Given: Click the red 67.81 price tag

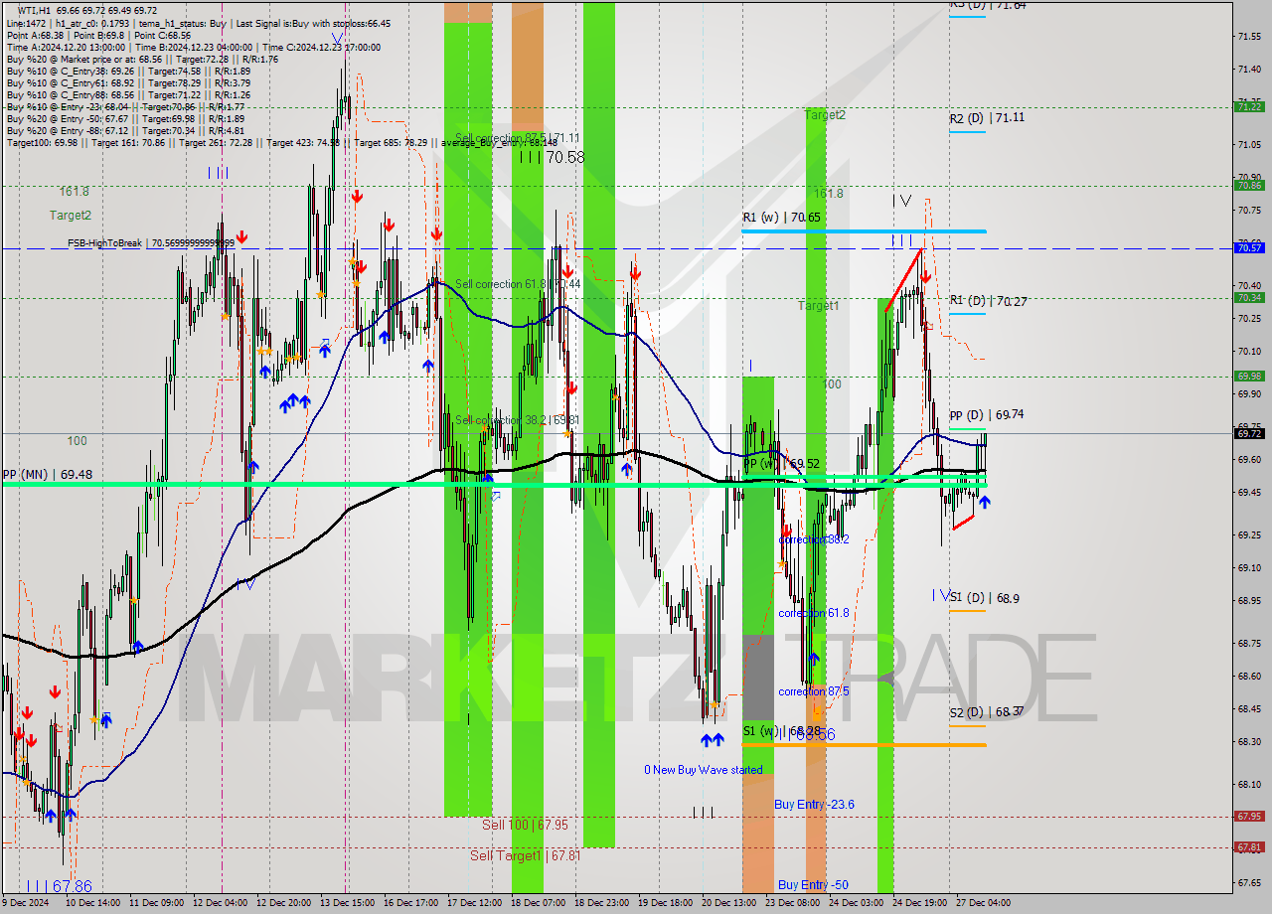Looking at the screenshot, I should pyautogui.click(x=1249, y=846).
